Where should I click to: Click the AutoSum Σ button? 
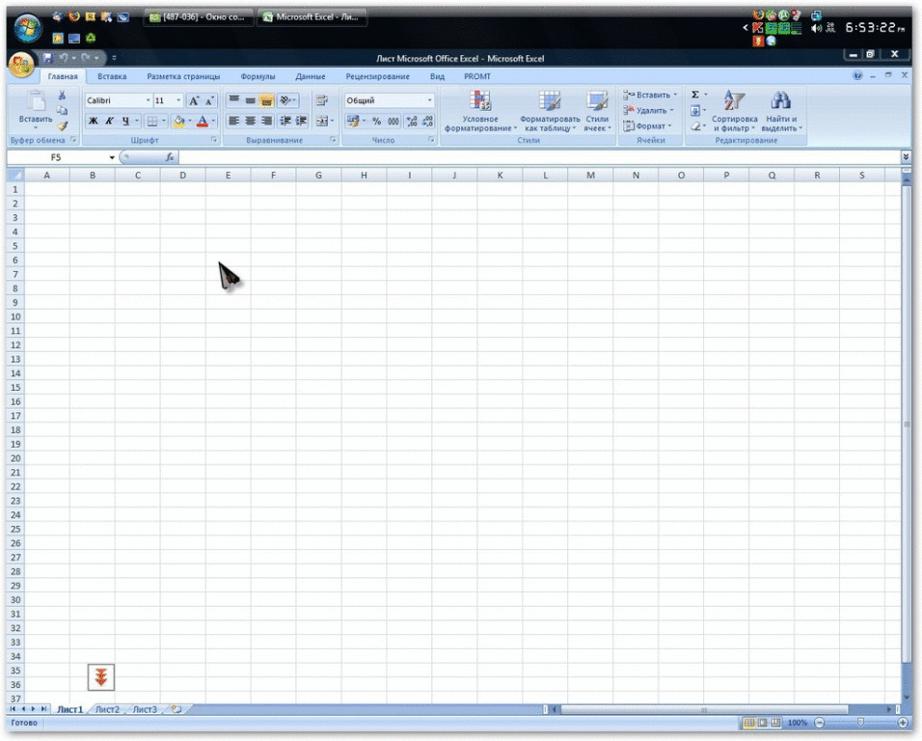[695, 95]
